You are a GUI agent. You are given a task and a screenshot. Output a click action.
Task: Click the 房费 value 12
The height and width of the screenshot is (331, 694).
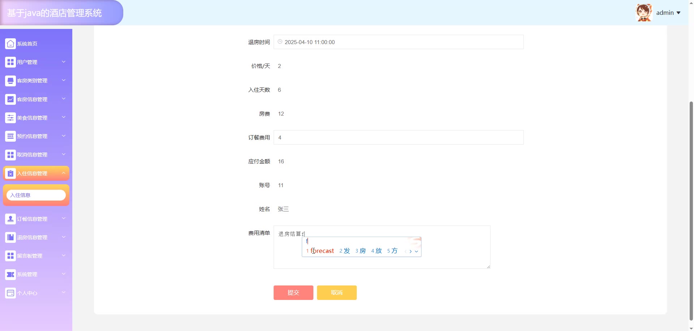tap(281, 114)
